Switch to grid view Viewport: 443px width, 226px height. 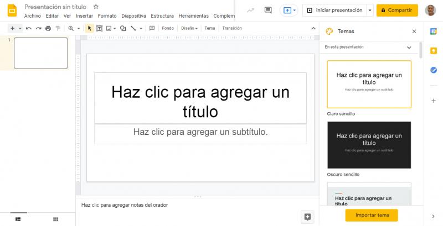[55, 219]
